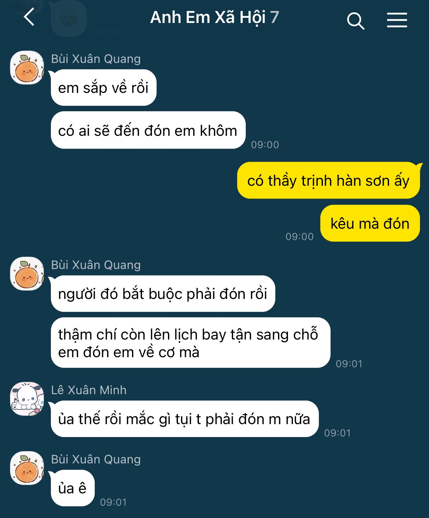
Task: Tap member count 7 in header
Action: (274, 17)
